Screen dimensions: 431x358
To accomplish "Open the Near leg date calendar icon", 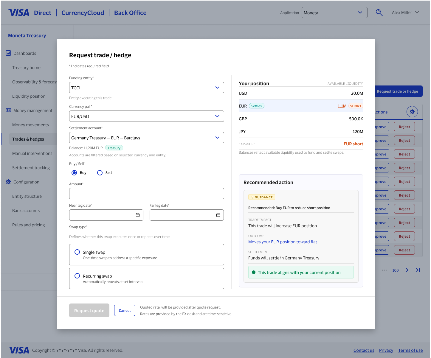I will click(138, 215).
